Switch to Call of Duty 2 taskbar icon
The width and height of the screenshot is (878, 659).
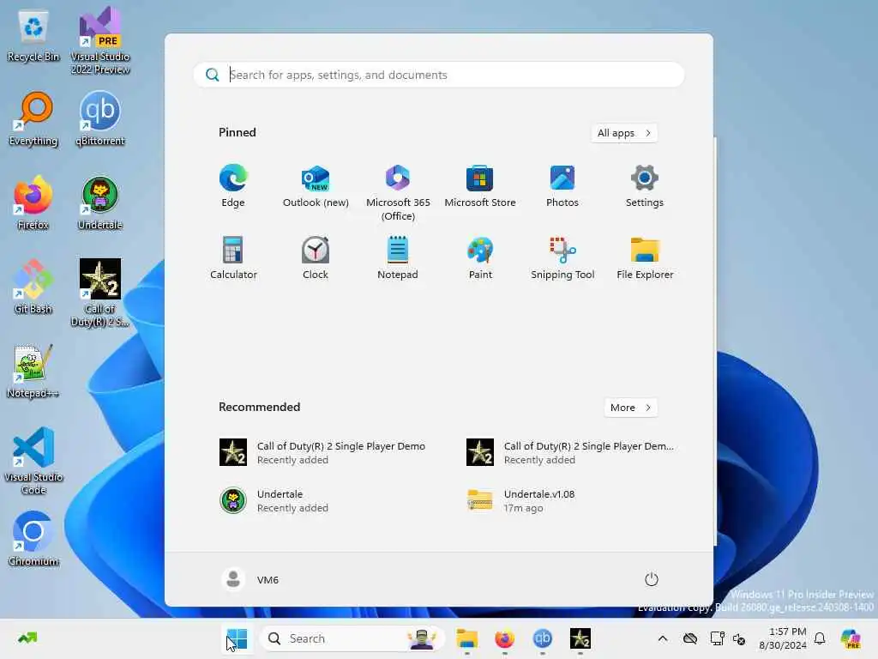point(580,638)
